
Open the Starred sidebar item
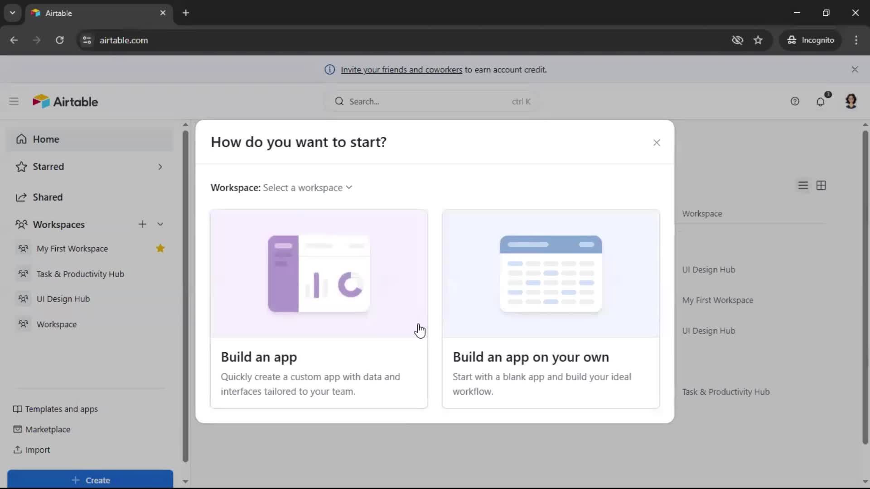coord(90,167)
